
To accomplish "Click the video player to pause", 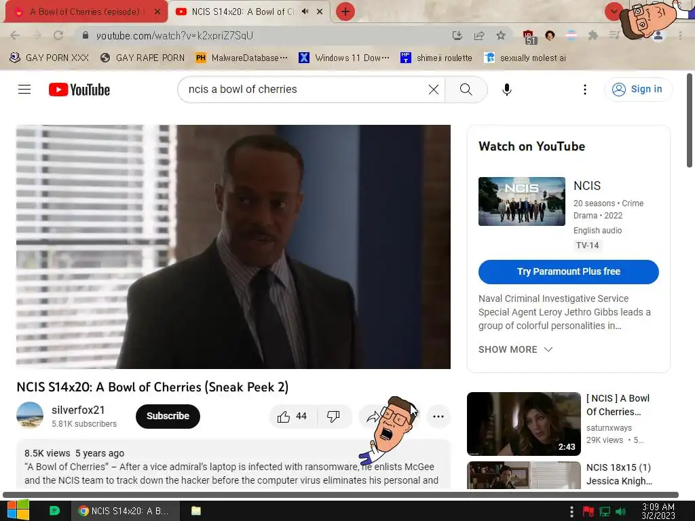I will coord(233,247).
